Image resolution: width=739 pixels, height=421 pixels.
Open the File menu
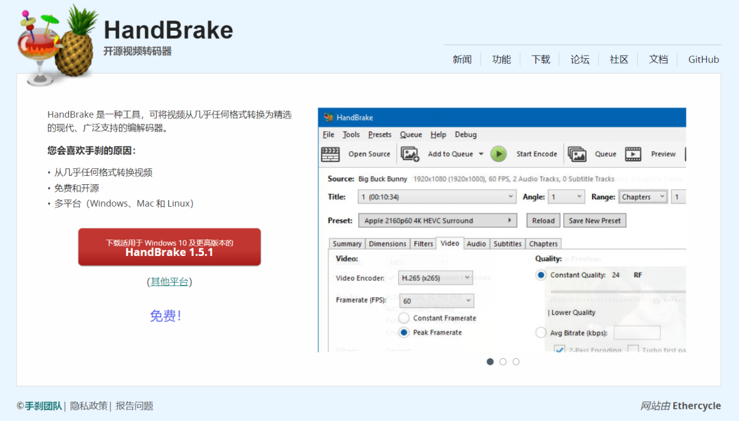[328, 135]
